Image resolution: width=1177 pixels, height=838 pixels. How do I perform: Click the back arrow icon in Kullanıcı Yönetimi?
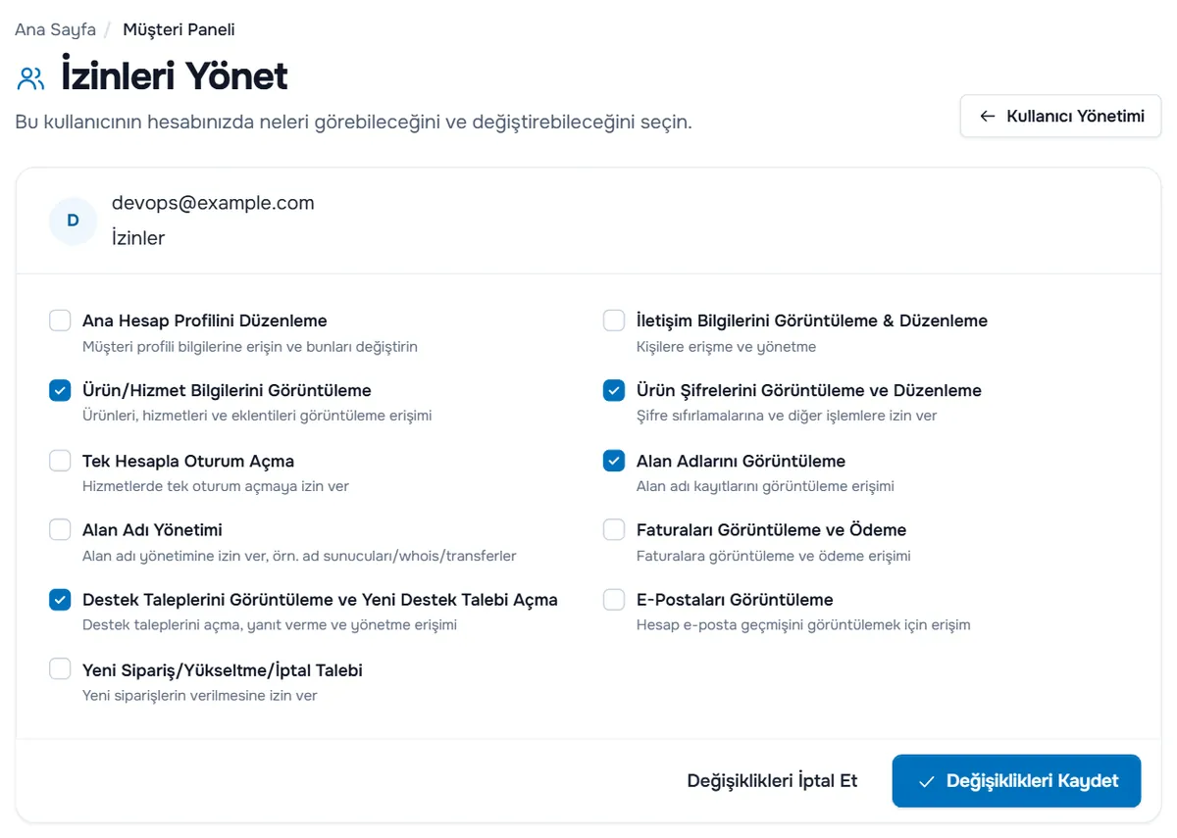click(x=988, y=116)
